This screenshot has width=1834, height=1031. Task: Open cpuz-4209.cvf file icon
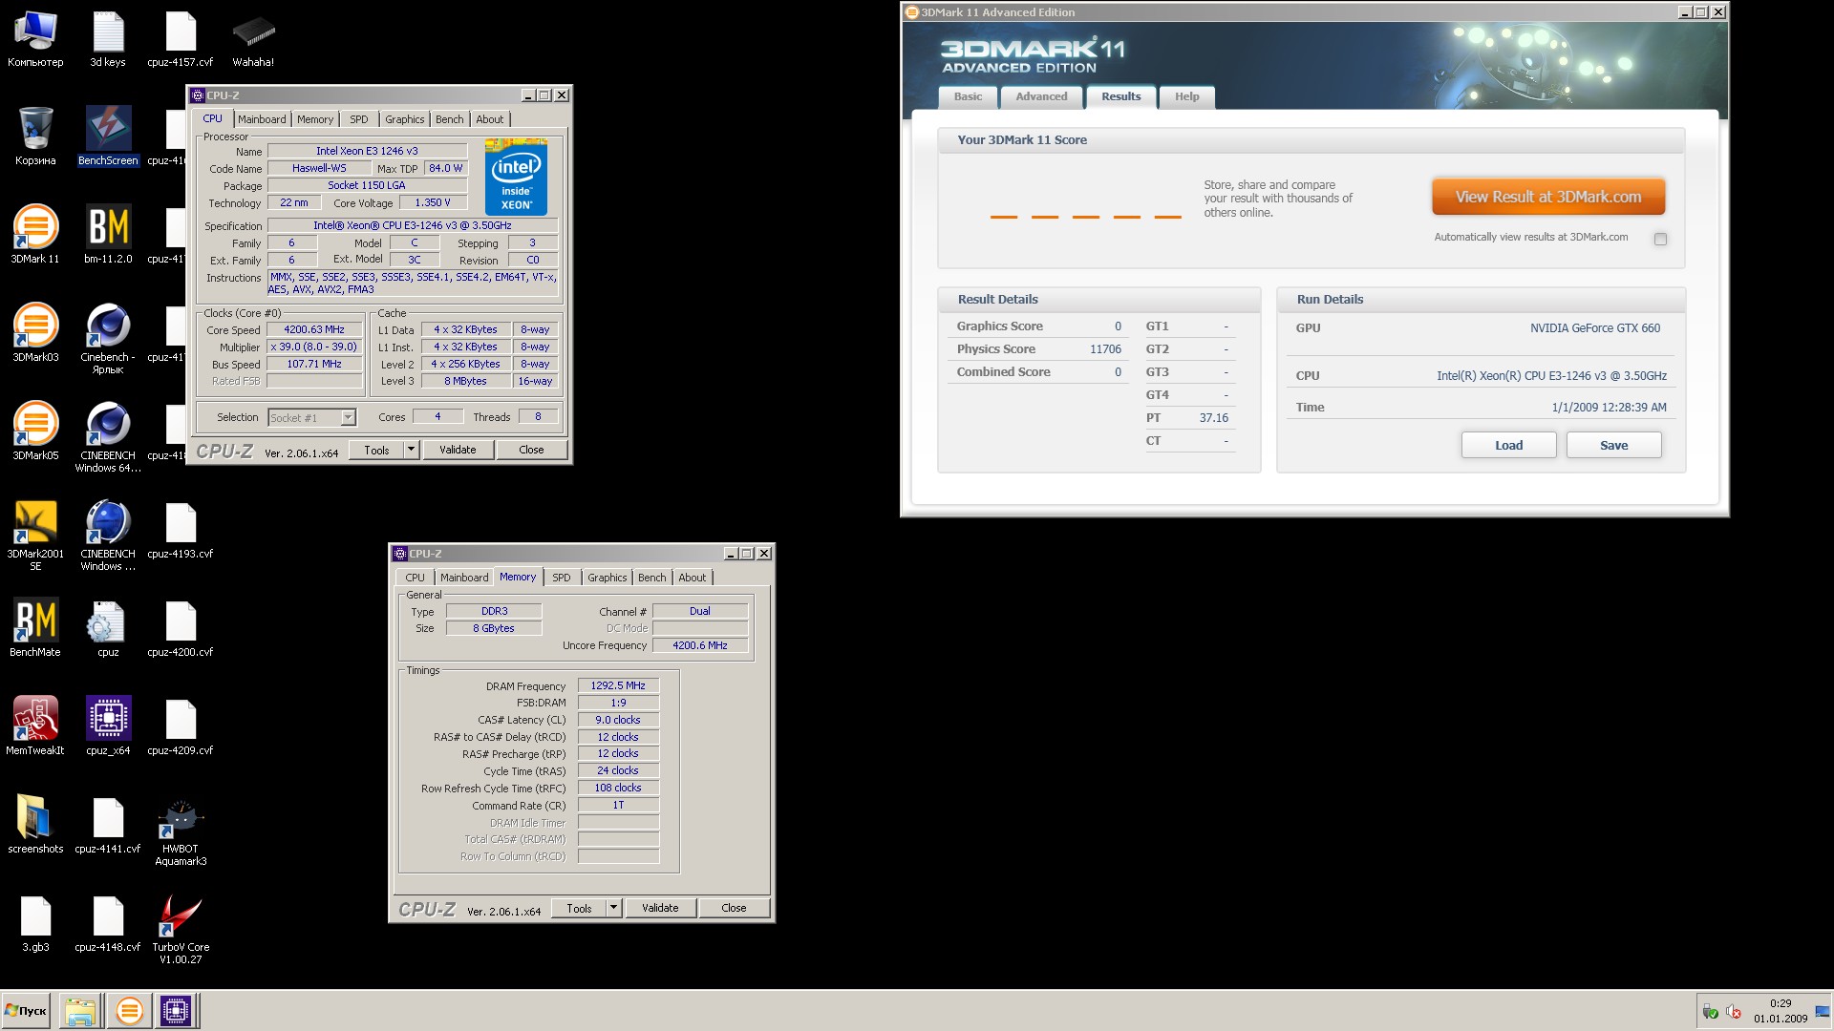point(181,726)
